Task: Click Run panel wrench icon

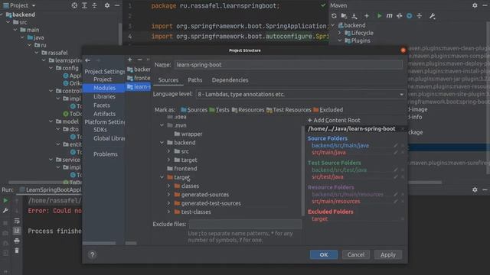Action: (5, 211)
